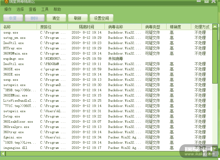
Task: Click the 2010- 8-12 19:11 time cell
Action: tap(86, 64)
